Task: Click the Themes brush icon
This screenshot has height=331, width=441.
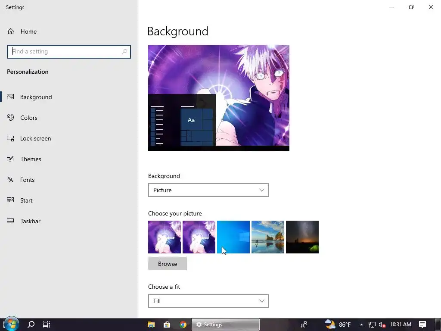Action: (10, 159)
